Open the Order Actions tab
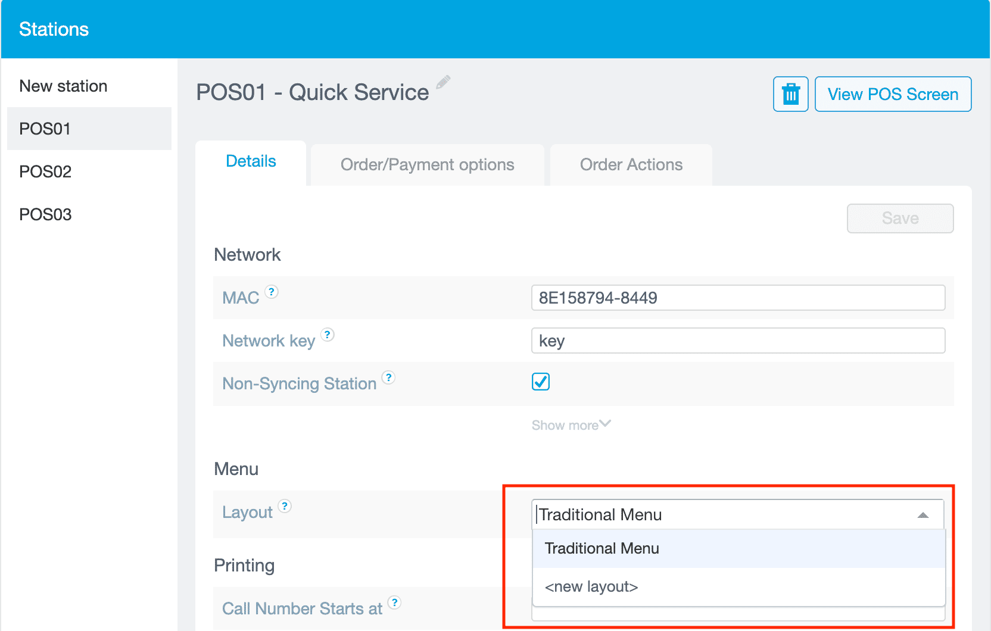This screenshot has height=631, width=991. coord(631,165)
